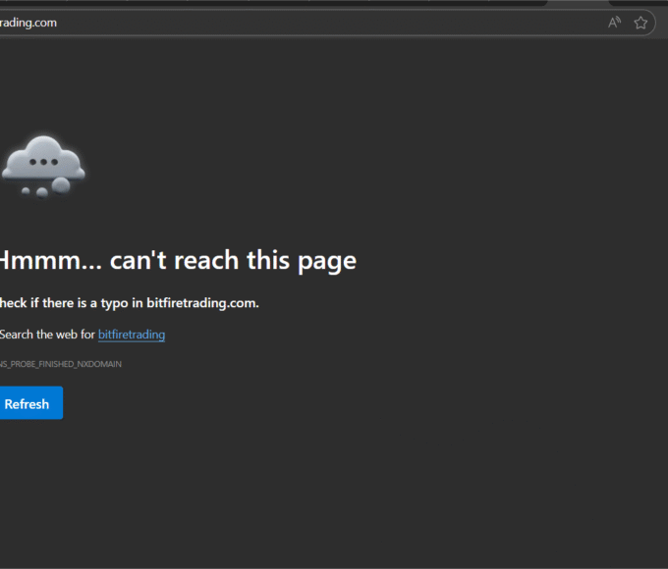This screenshot has width=668, height=569.
Task: Click the small bubbles beneath the cloud
Action: tap(39, 190)
